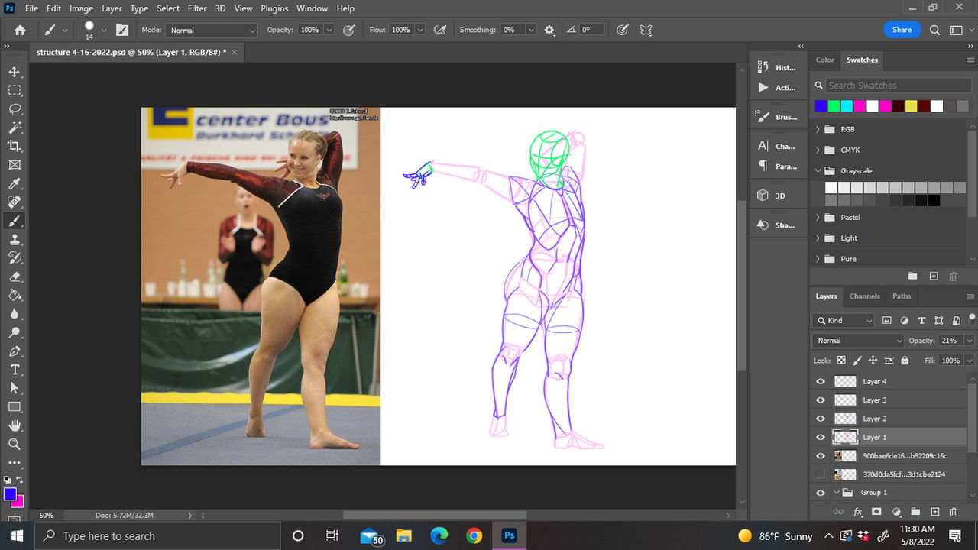Select the Hand tool
Image resolution: width=978 pixels, height=550 pixels.
click(x=15, y=425)
